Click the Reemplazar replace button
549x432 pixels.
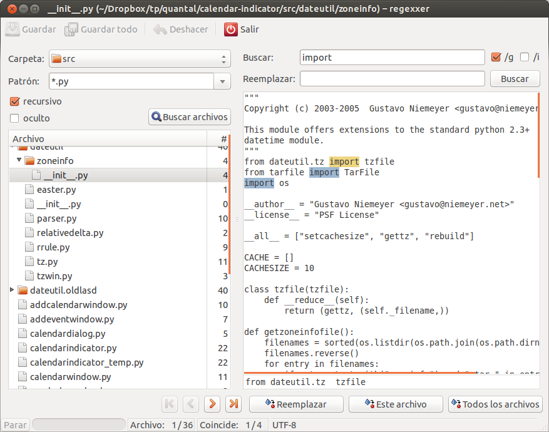(x=296, y=404)
